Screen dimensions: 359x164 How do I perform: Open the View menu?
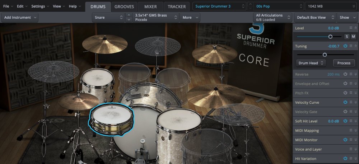point(59,6)
